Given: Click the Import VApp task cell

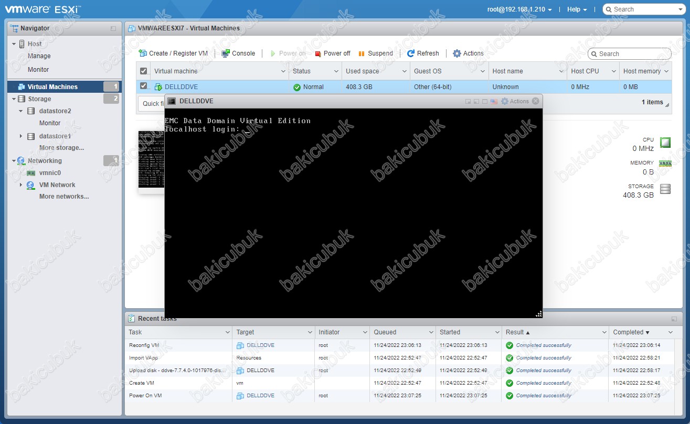Looking at the screenshot, I should (x=178, y=358).
